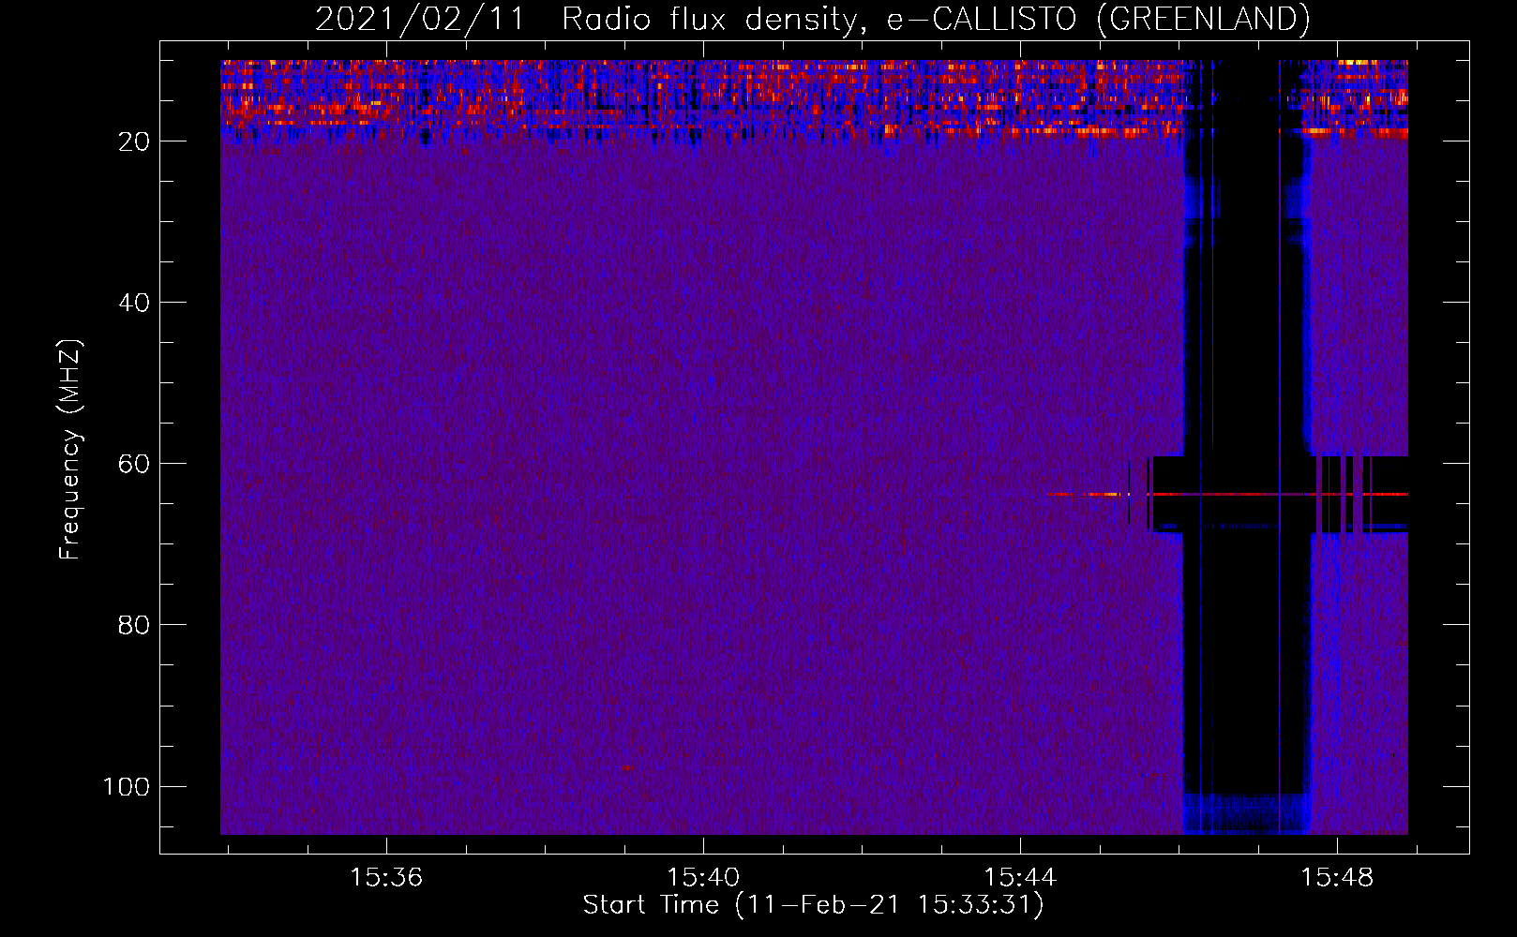Image resolution: width=1517 pixels, height=937 pixels.
Task: Click the 80 frequency tick label
Action: tap(134, 625)
